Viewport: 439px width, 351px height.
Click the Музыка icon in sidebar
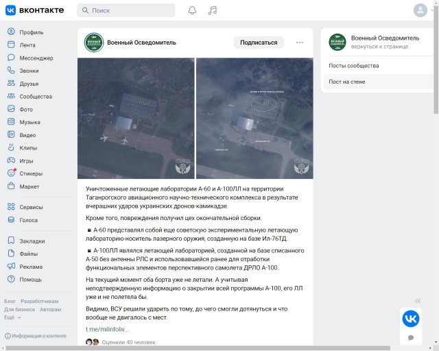click(11, 122)
